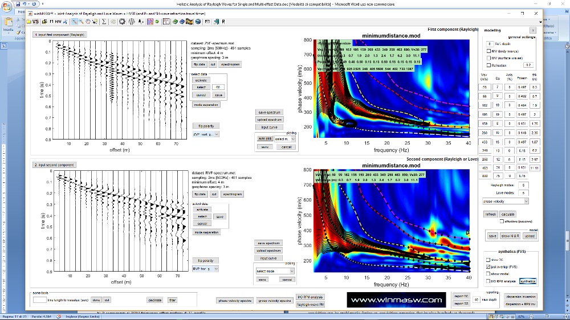
Task: Click the report DC button
Action: pos(461,297)
